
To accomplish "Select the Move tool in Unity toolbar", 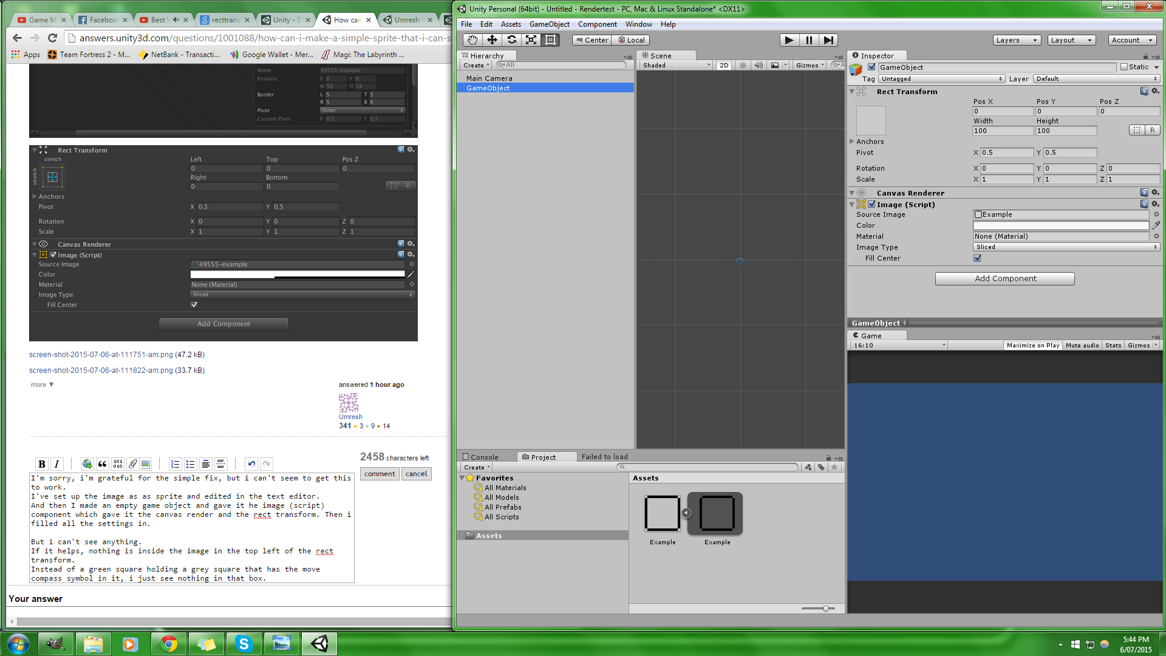I will click(x=492, y=40).
